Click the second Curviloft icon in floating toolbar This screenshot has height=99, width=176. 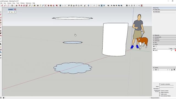click(x=12, y=12)
